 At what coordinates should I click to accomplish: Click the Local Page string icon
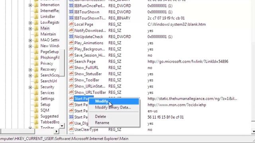[71, 24]
